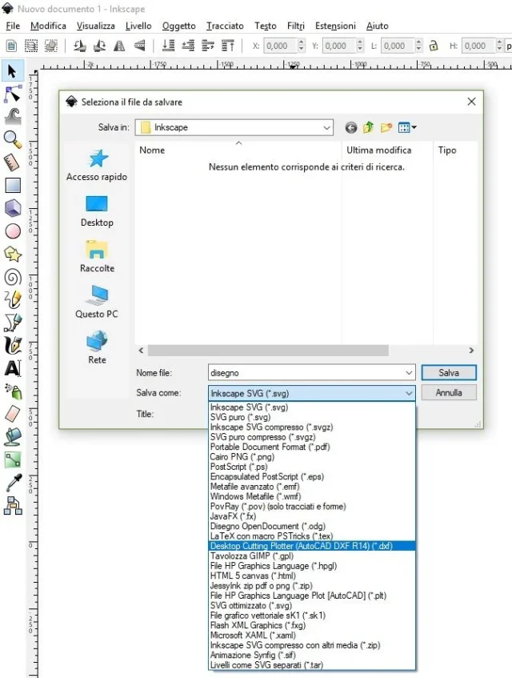Screen dimensions: 512x678
Task: Select the Spiral tool
Action: pyautogui.click(x=13, y=277)
